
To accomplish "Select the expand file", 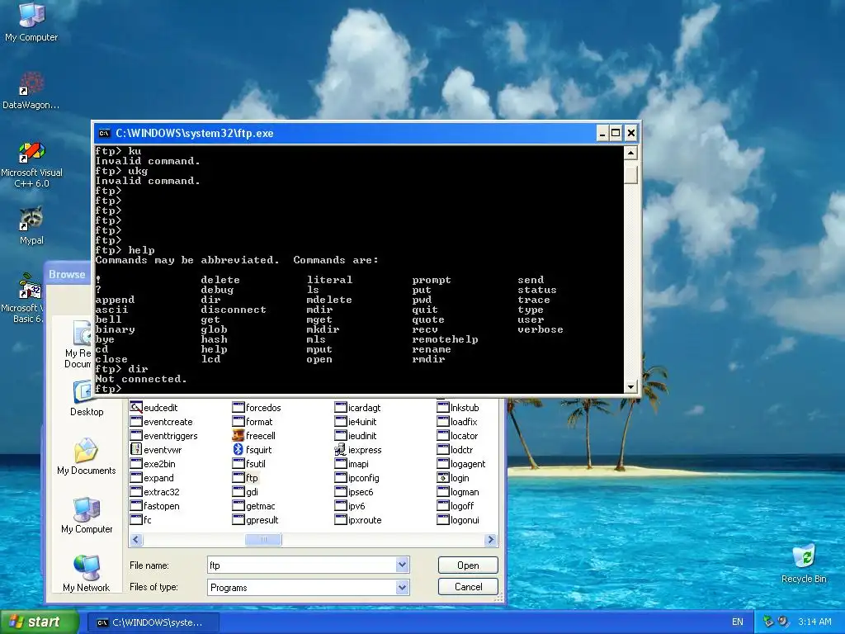I will tap(152, 478).
